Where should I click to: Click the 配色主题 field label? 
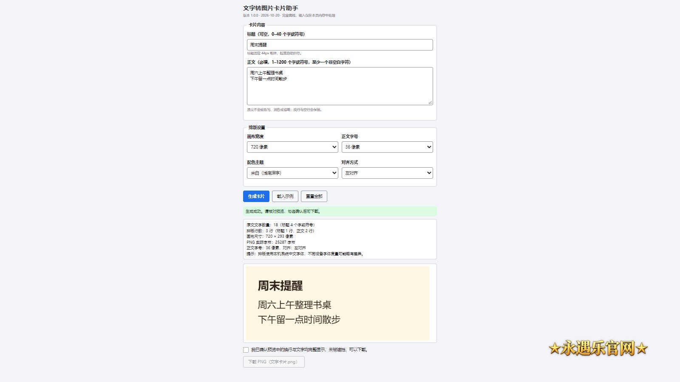pyautogui.click(x=255, y=162)
